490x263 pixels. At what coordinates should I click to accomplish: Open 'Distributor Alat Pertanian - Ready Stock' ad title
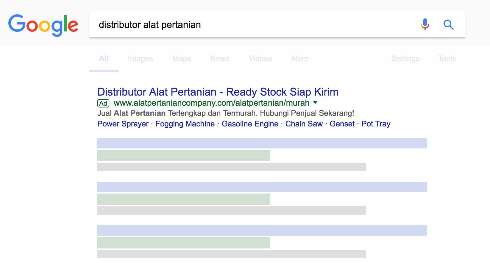pyautogui.click(x=218, y=92)
